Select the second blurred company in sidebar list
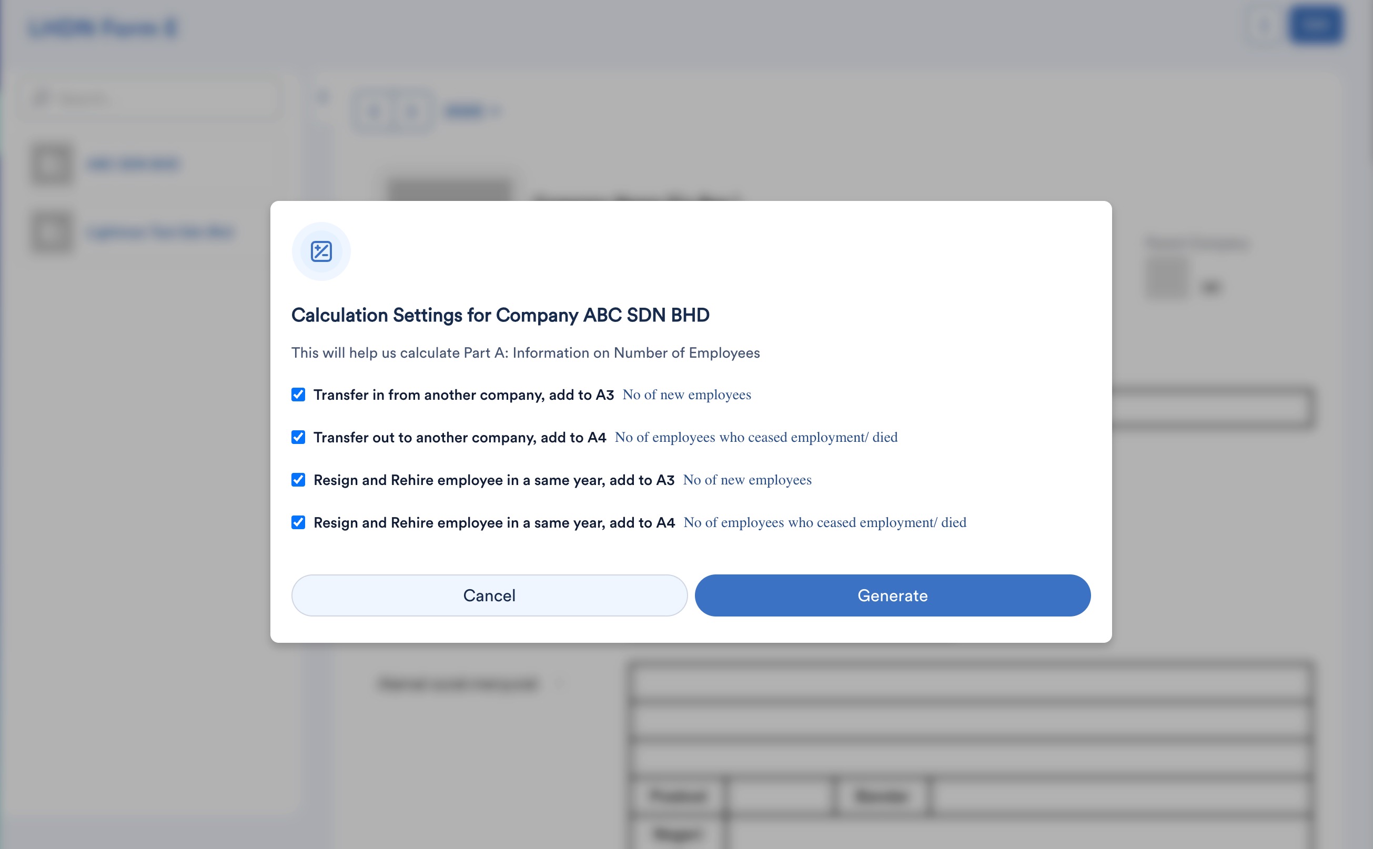 160,232
